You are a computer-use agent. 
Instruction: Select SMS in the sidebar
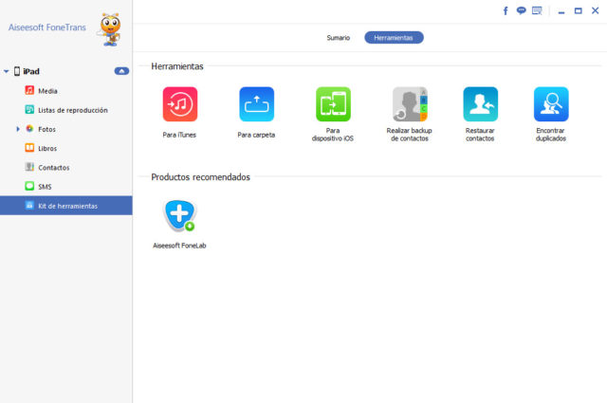click(x=66, y=187)
